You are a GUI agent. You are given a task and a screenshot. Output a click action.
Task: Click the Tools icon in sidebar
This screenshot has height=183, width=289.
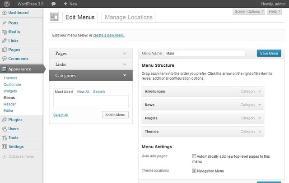click(x=4, y=138)
